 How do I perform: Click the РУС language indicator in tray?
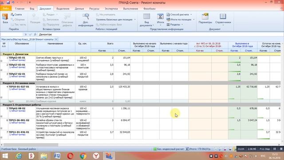click(263, 156)
